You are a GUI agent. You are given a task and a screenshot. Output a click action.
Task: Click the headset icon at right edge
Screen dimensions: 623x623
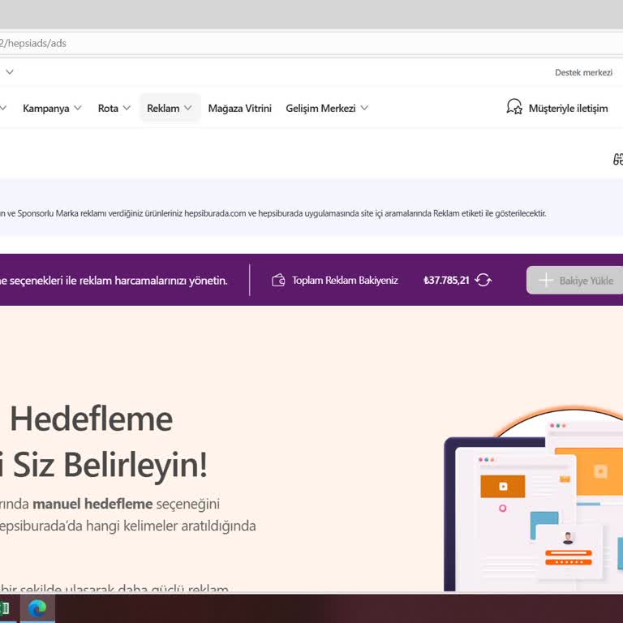point(618,159)
